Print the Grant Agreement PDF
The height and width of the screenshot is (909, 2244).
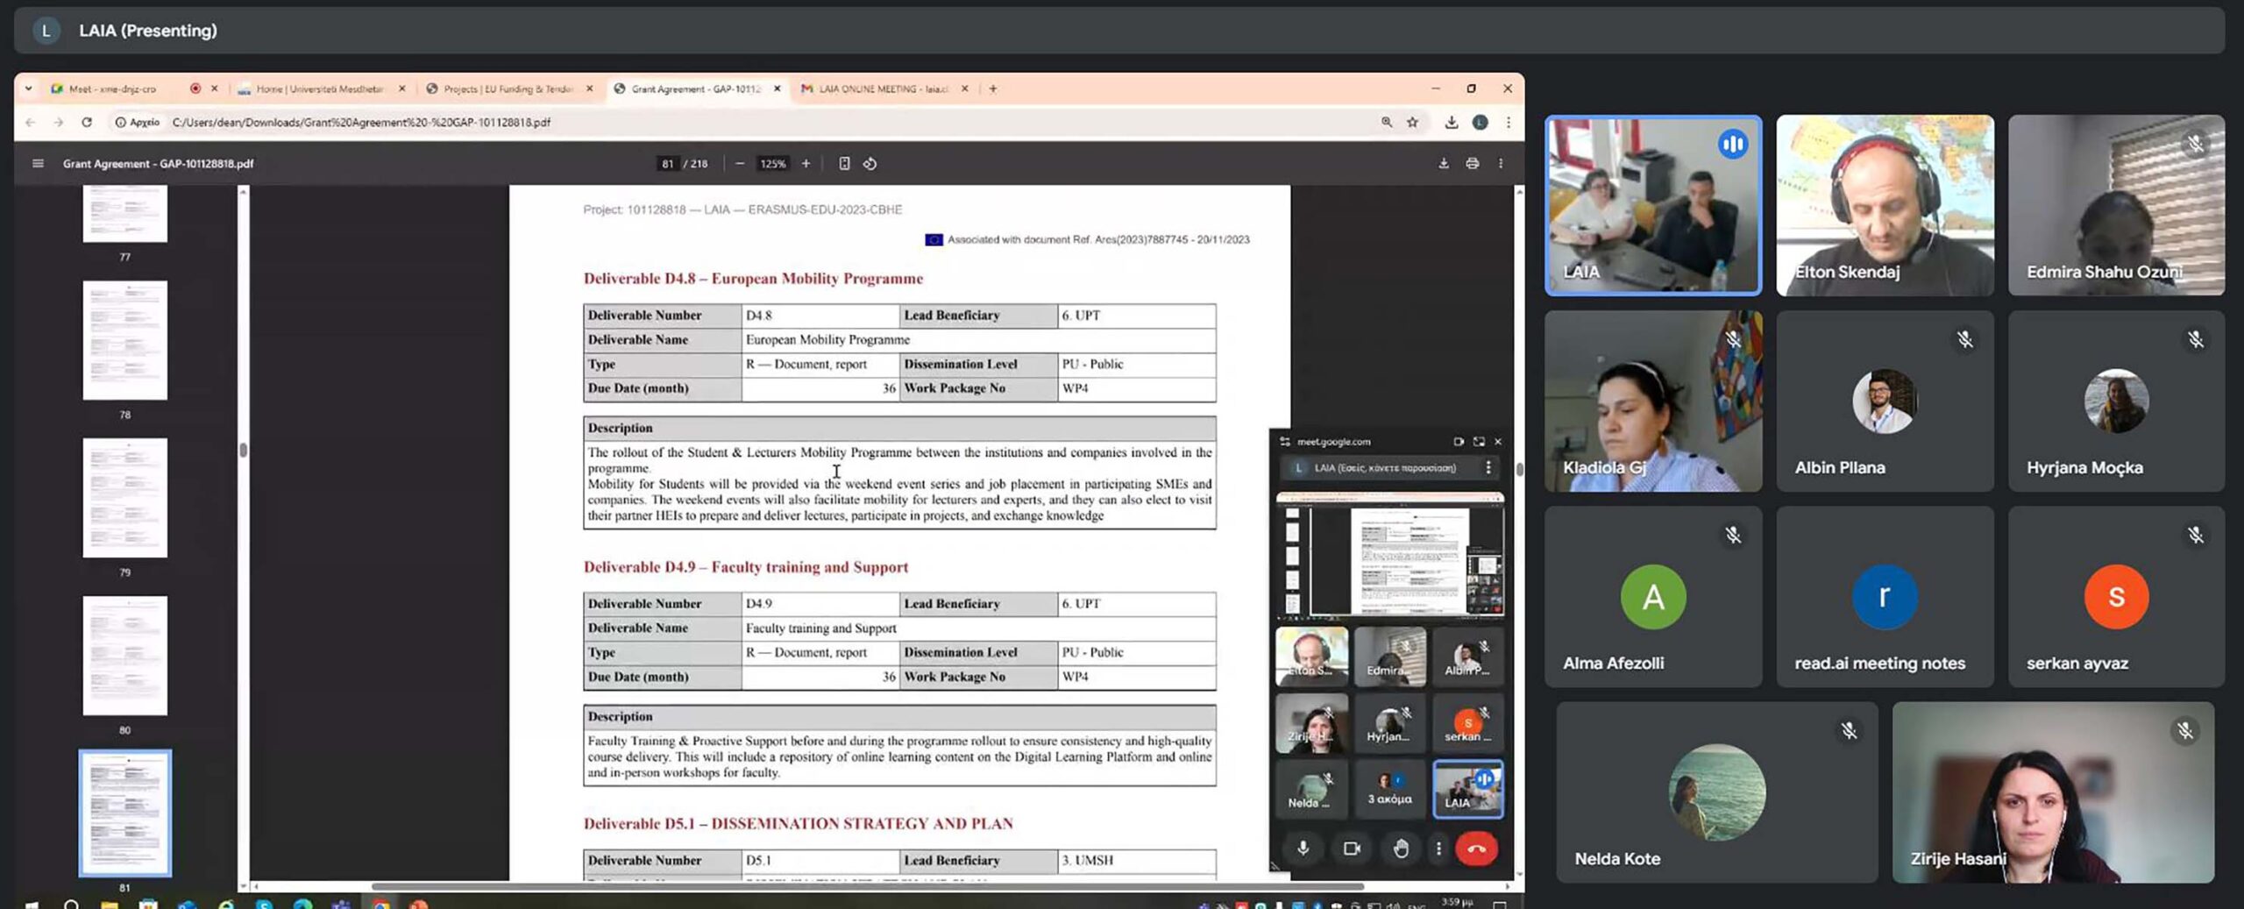(1473, 163)
